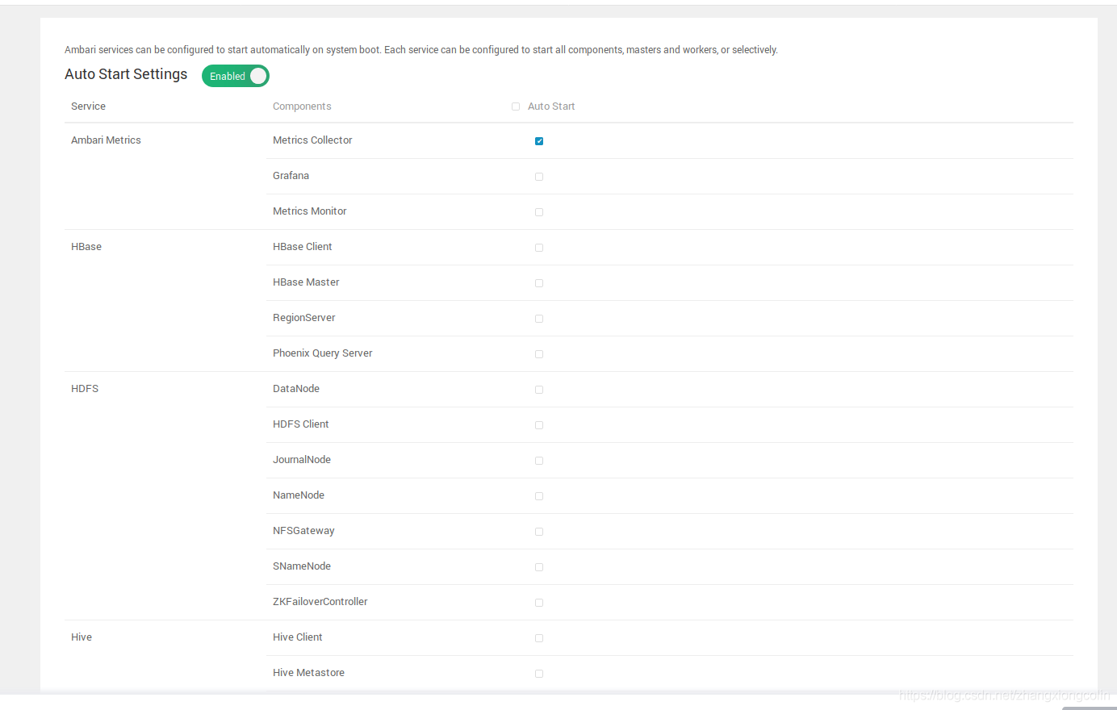The image size is (1117, 710).
Task: Click the Hive service label
Action: point(82,637)
